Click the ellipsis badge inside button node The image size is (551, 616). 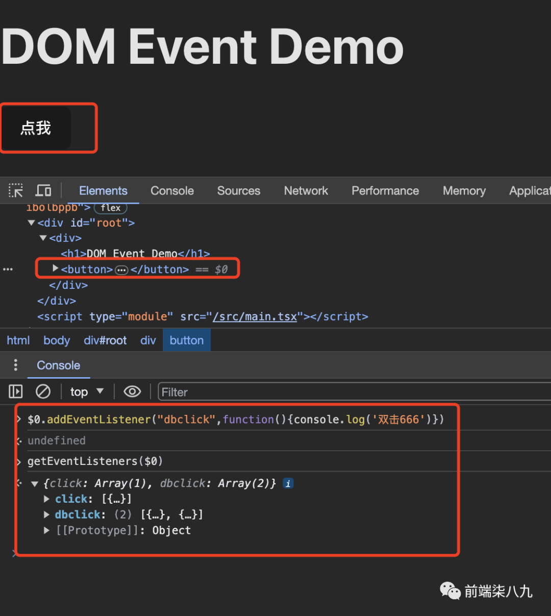click(121, 270)
